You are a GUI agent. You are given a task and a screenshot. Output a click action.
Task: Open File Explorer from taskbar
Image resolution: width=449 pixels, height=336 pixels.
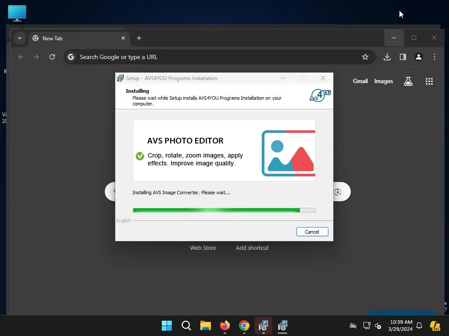(205, 325)
